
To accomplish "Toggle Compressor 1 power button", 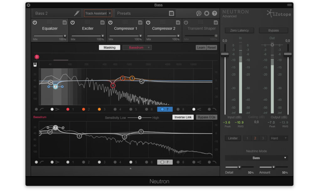I will pos(110,22).
